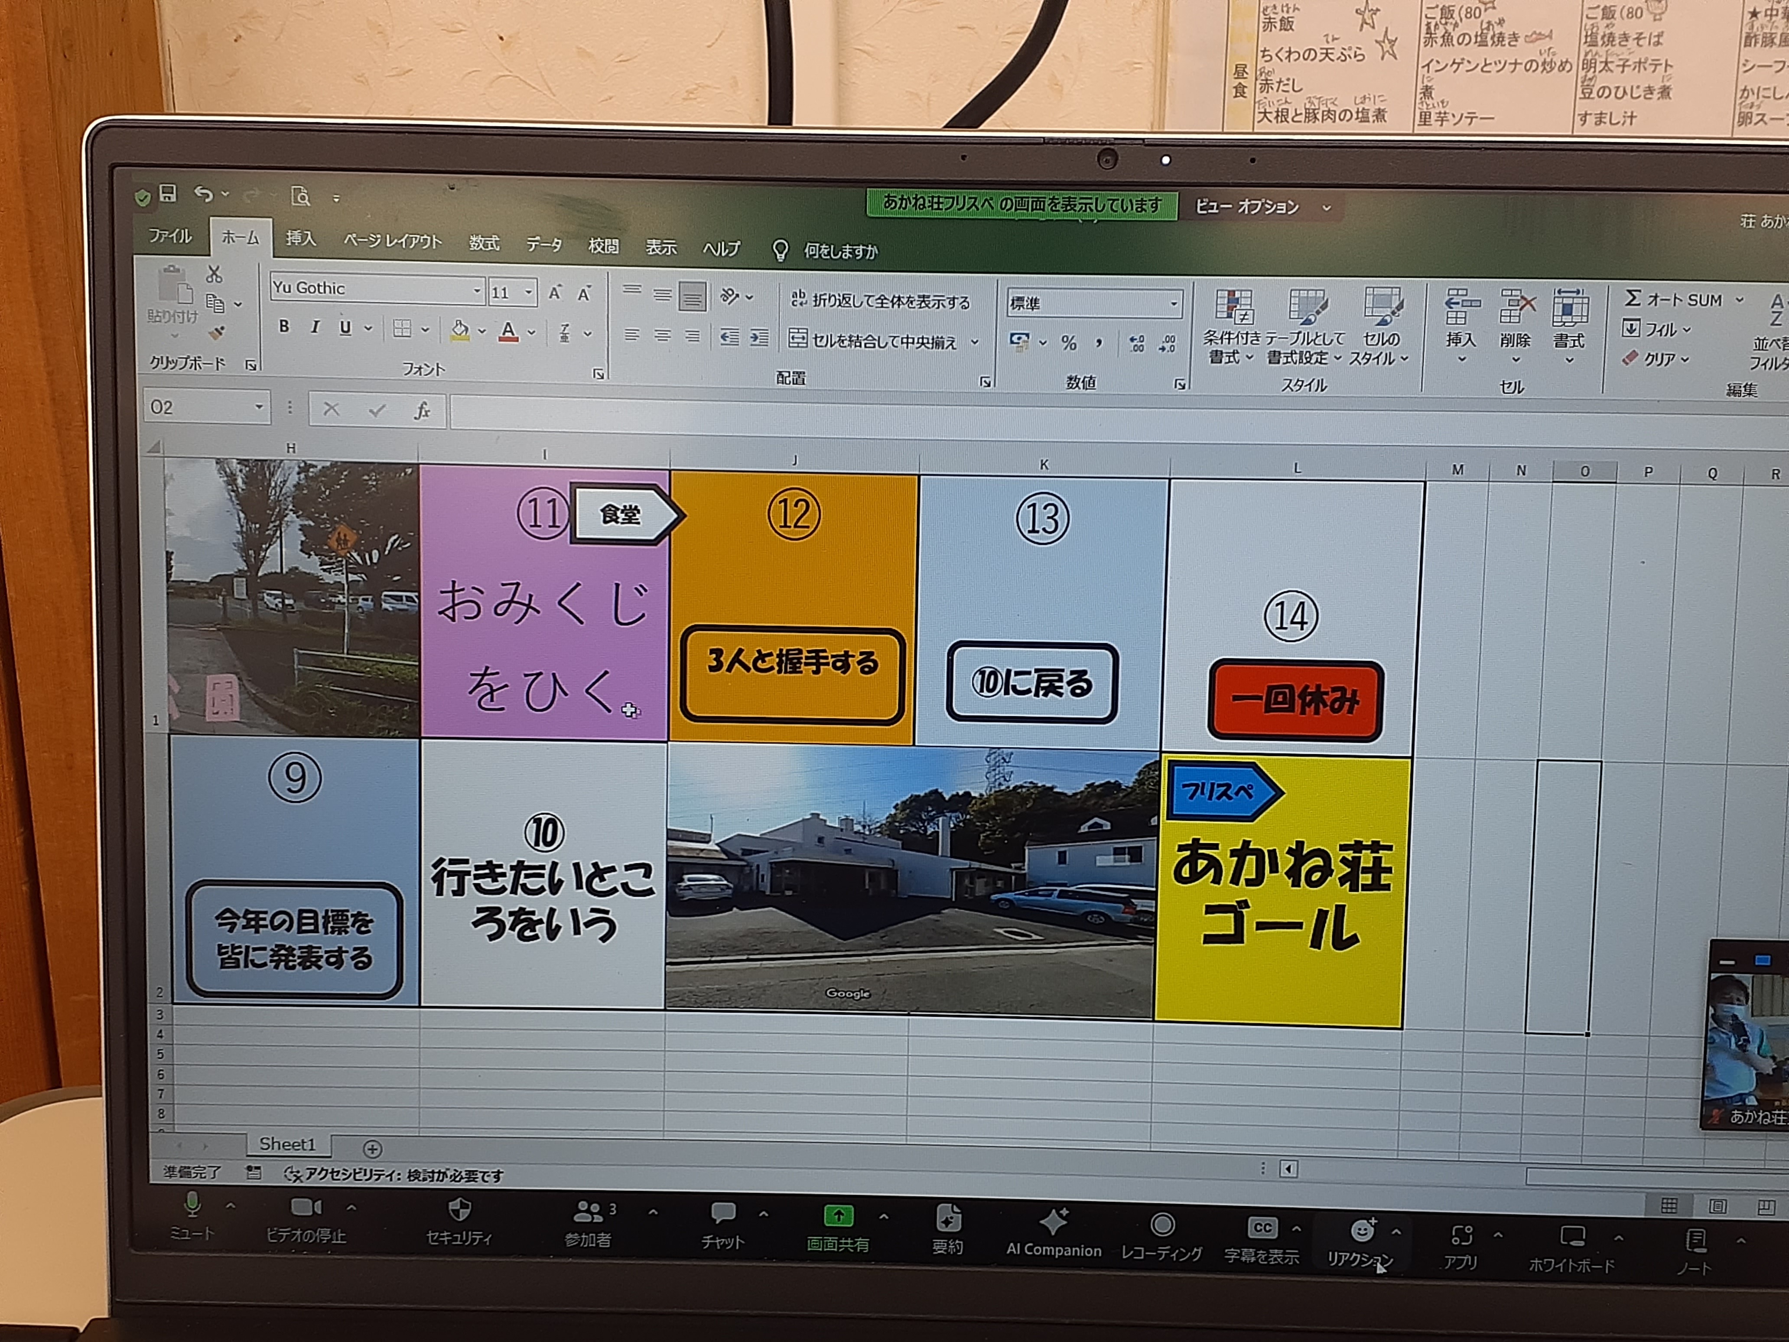Screen dimensions: 1789x1342
Task: Switch to the 数式 ribbon tab
Action: 484,243
